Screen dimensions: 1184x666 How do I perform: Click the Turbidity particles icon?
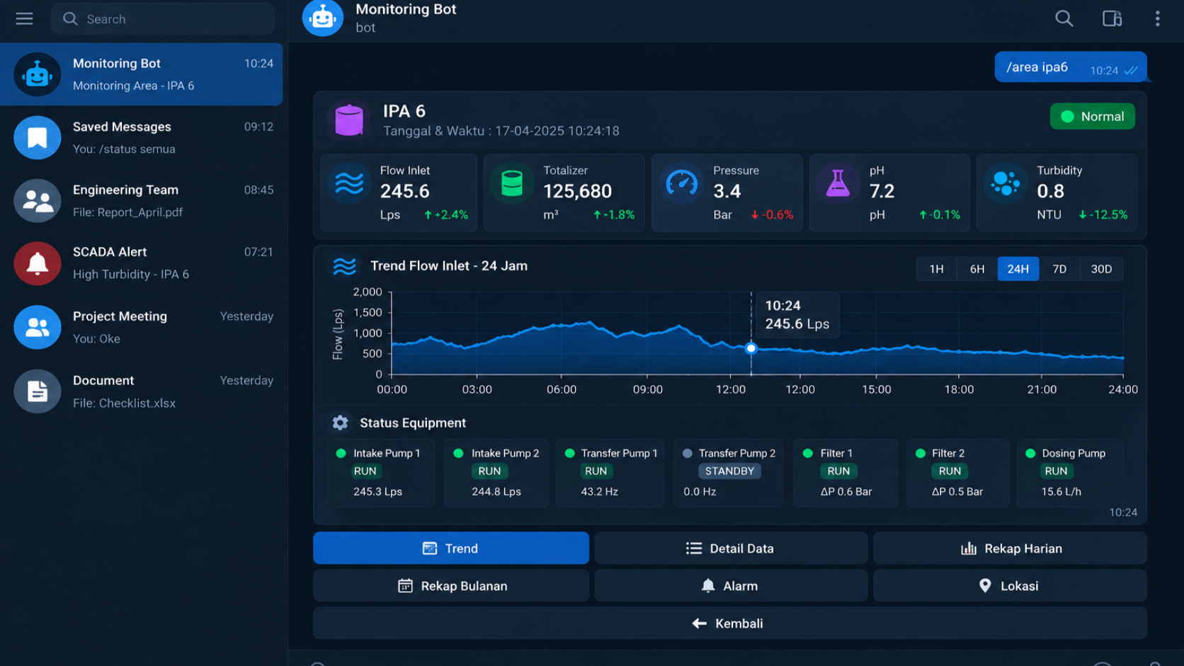1005,183
